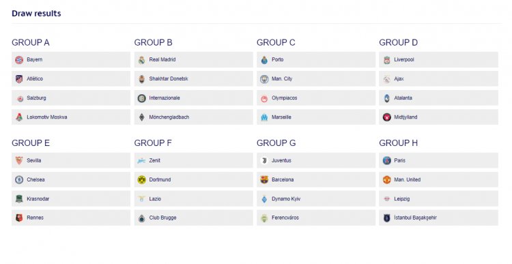Open the Ajax team entry

pyautogui.click(x=399, y=78)
